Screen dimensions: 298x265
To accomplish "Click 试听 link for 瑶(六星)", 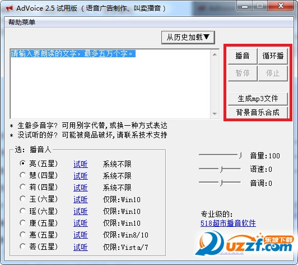I will click(x=81, y=212).
